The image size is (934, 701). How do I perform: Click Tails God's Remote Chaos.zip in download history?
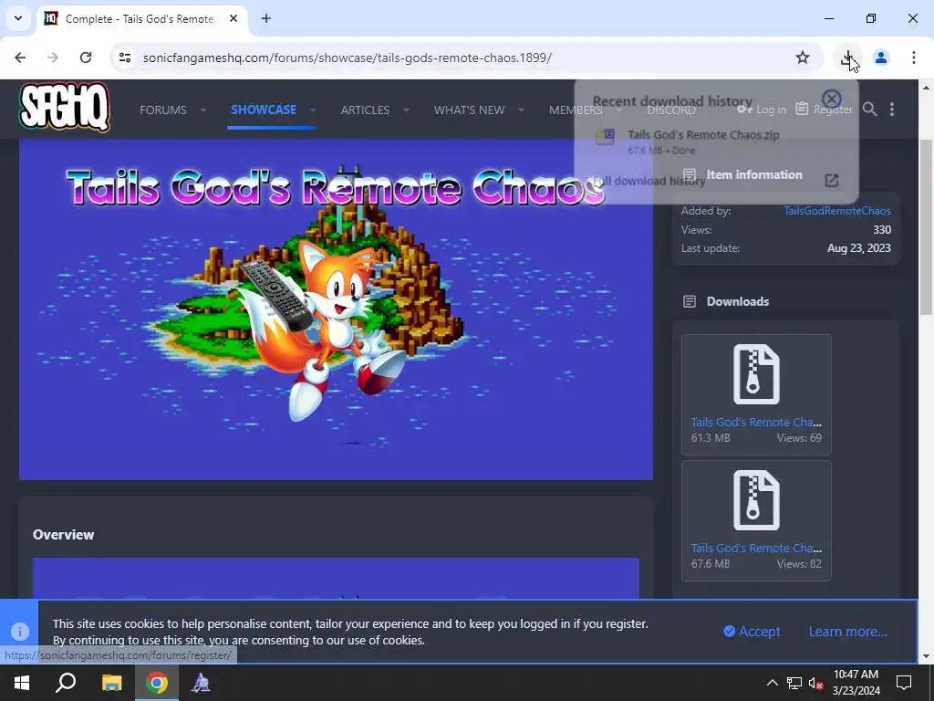click(x=703, y=135)
